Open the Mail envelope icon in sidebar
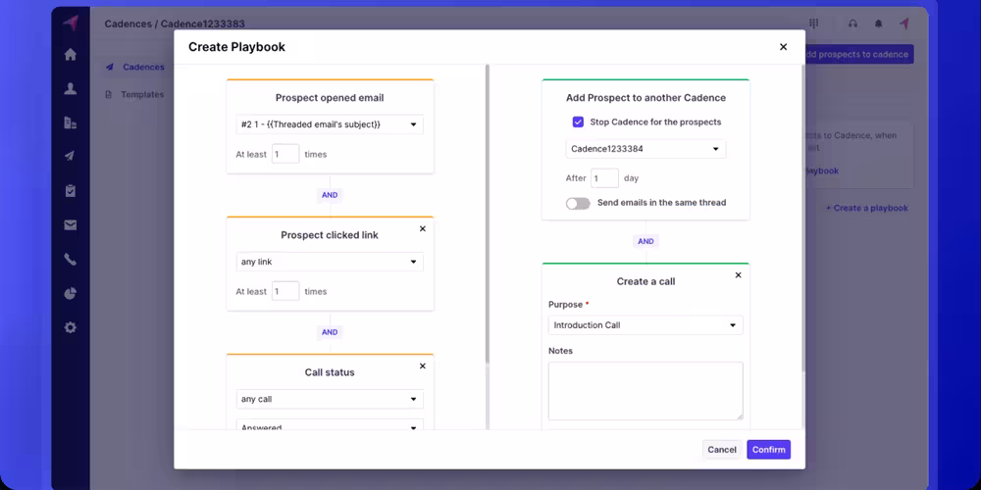The height and width of the screenshot is (490, 981). tap(70, 225)
